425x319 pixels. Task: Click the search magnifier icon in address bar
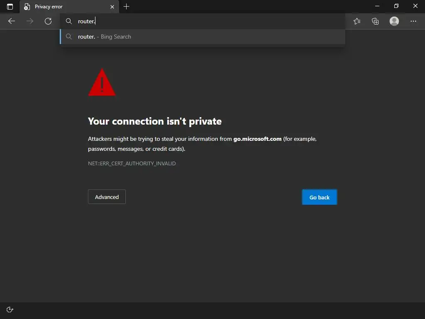point(69,21)
